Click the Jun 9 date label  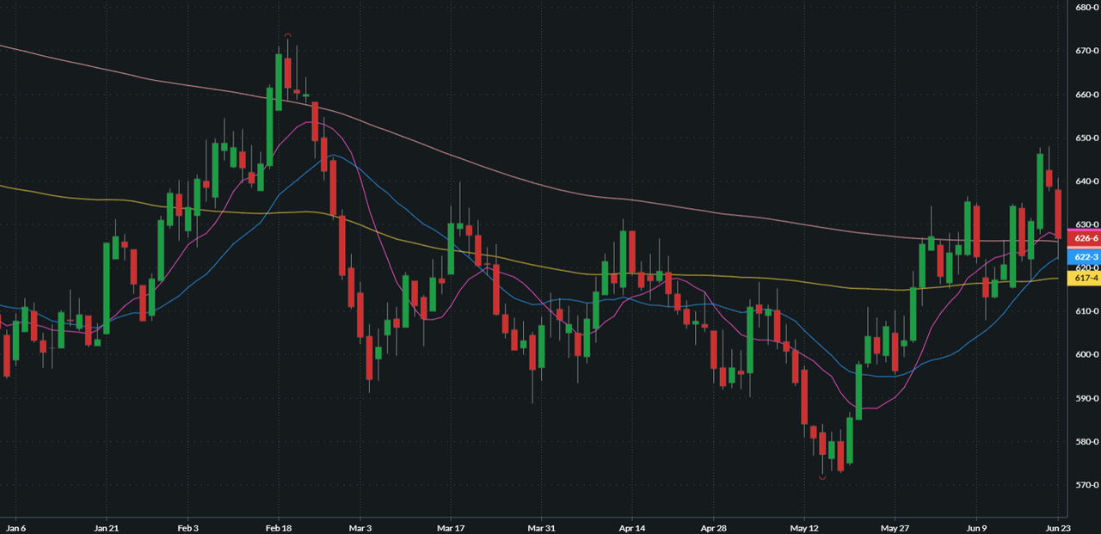[976, 527]
